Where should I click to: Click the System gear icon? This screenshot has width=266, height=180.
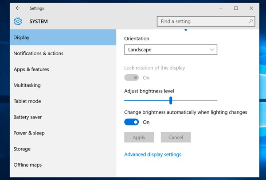pos(18,21)
